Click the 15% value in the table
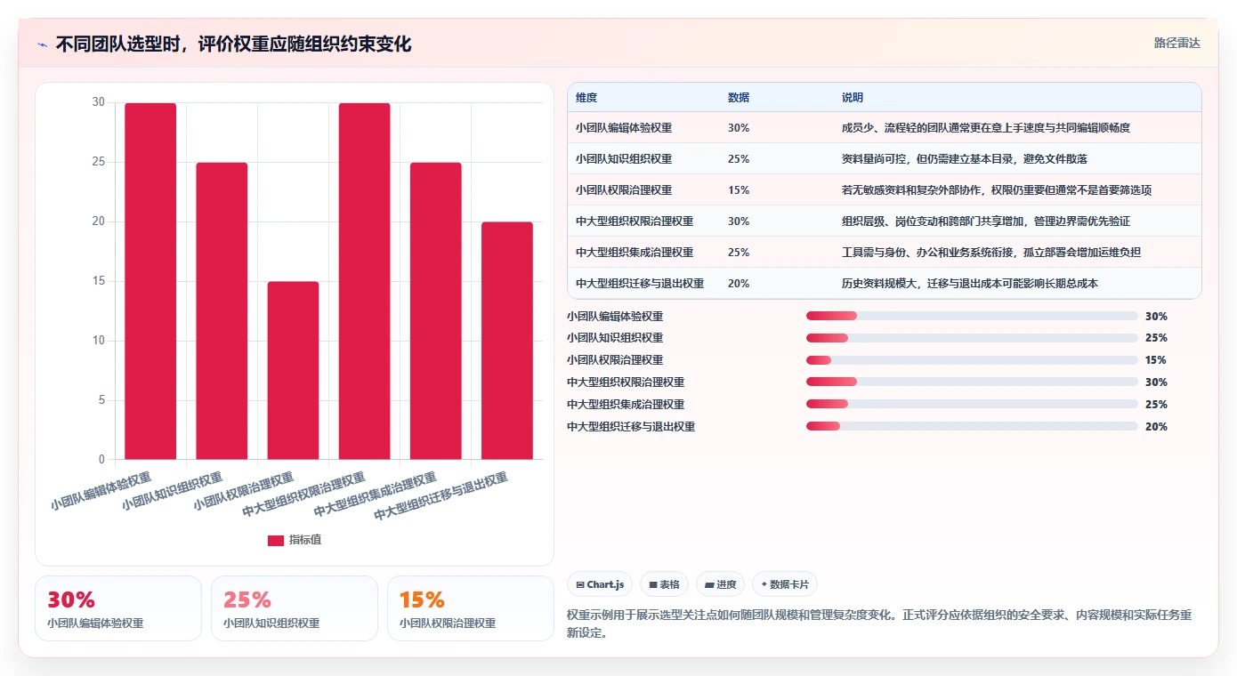Image resolution: width=1237 pixels, height=676 pixels. pyautogui.click(x=739, y=190)
